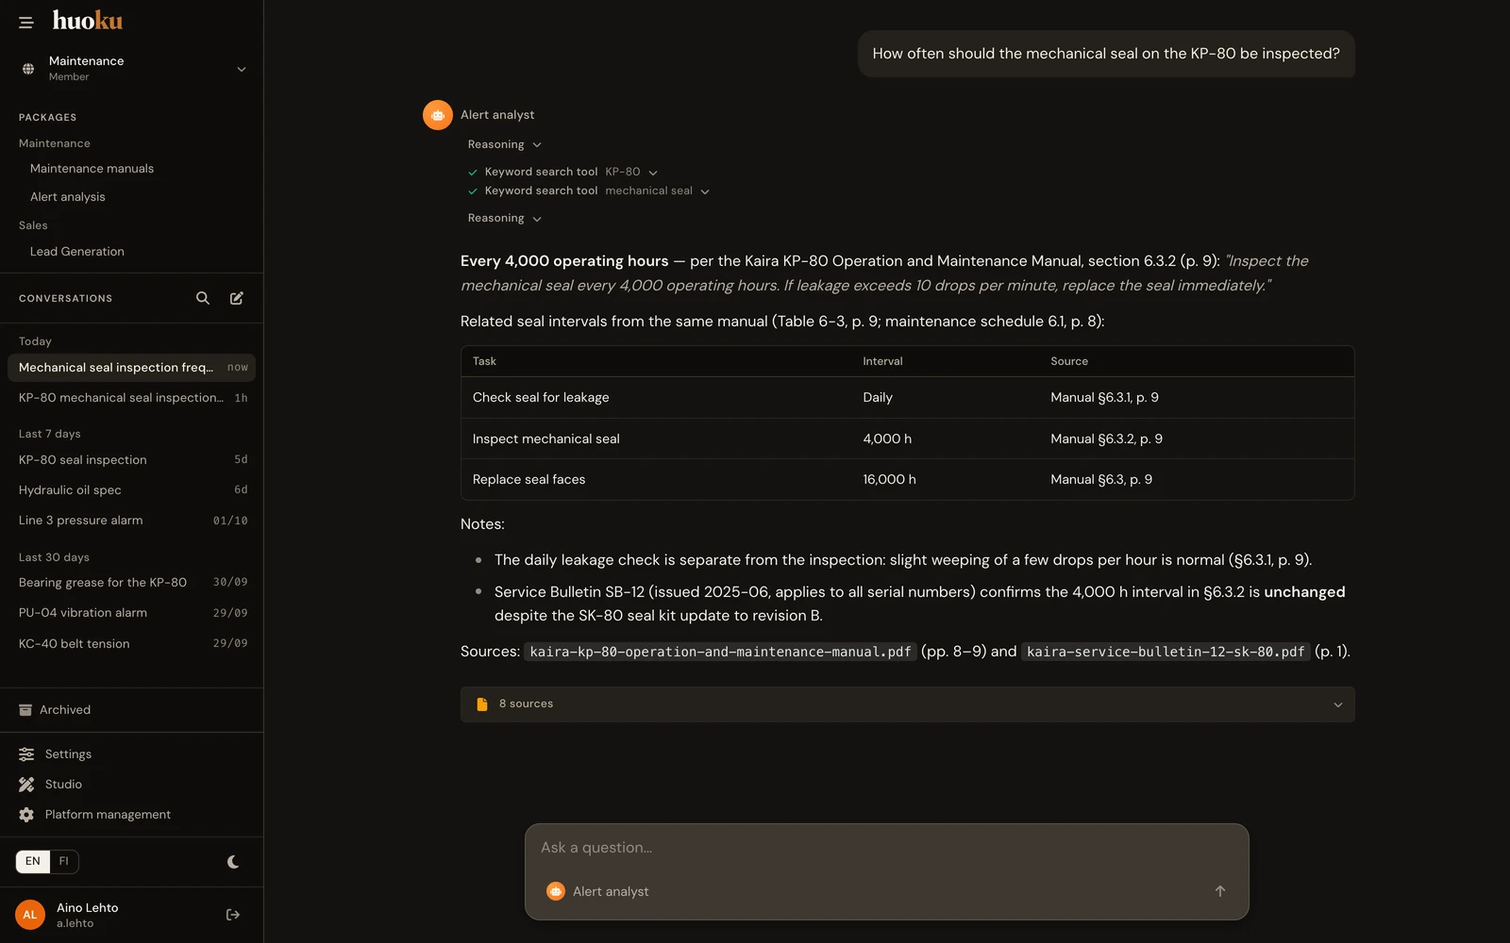Open the Maintenance manuals package
The image size is (1510, 943).
(x=92, y=169)
